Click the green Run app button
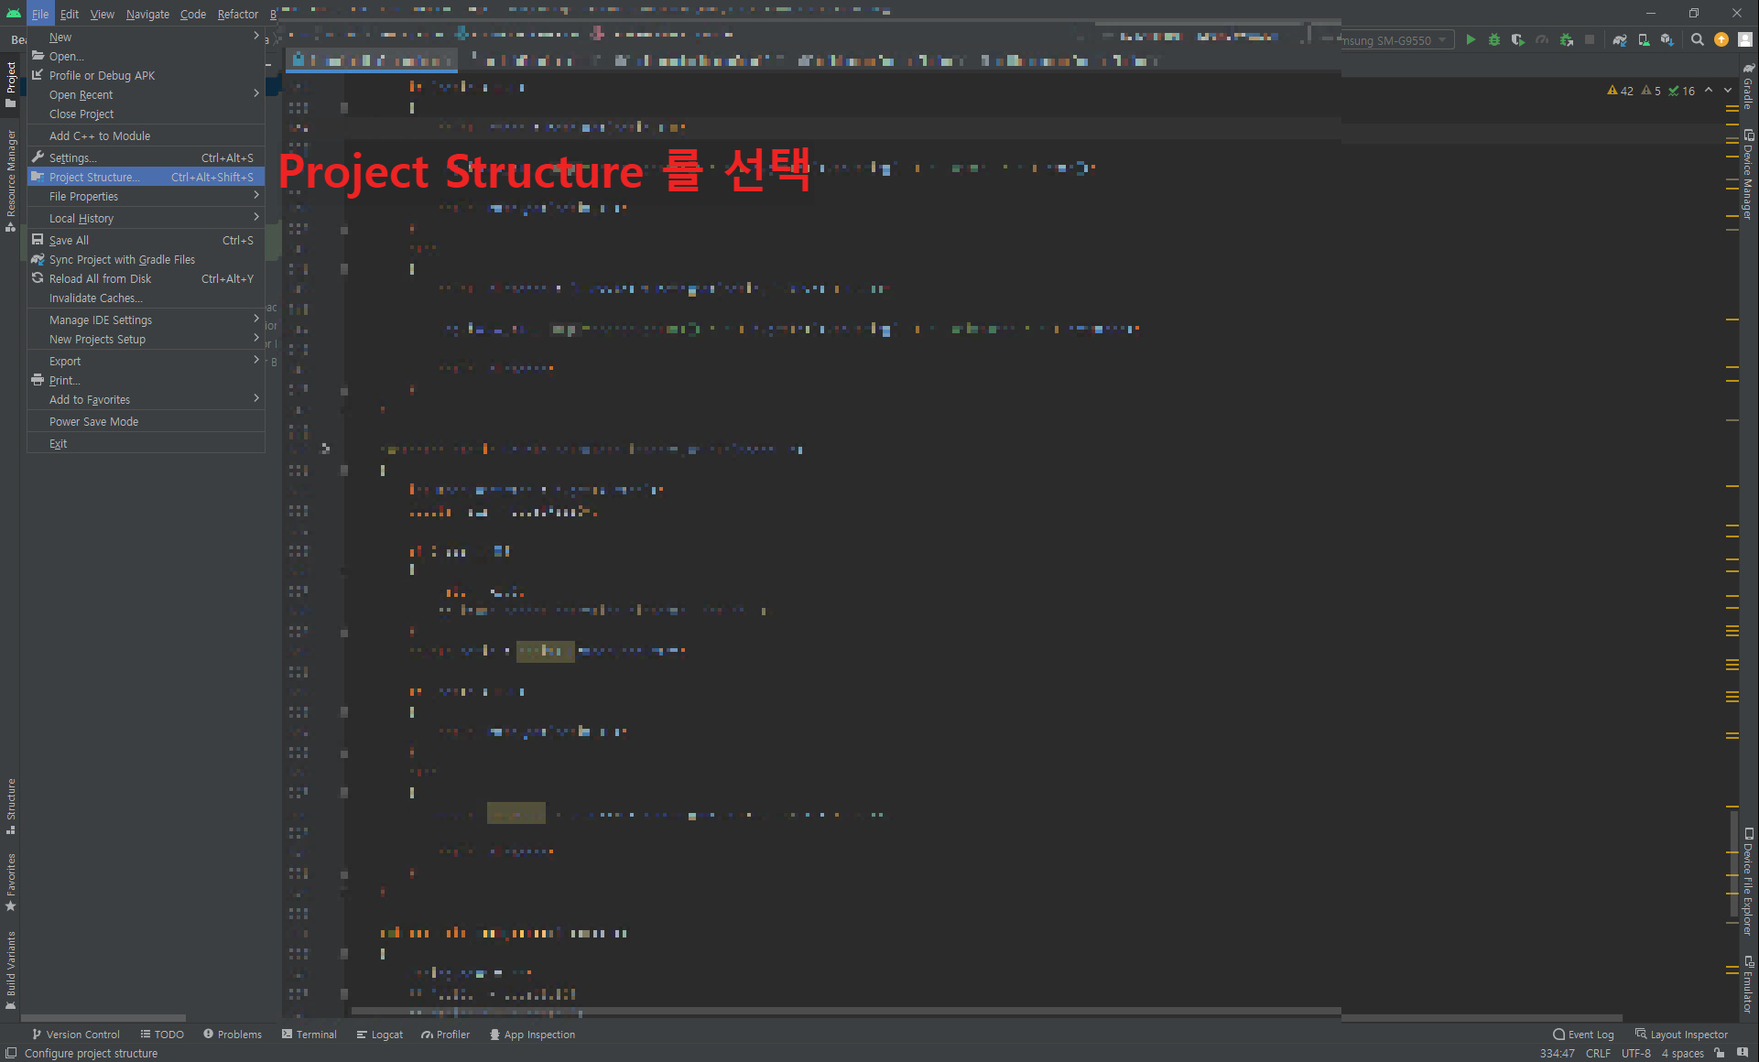Screen dimensions: 1759x1062 point(1471,40)
